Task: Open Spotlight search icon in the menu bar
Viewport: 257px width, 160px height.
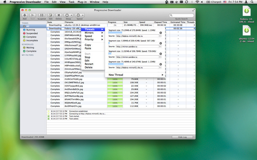Action: coord(252,2)
